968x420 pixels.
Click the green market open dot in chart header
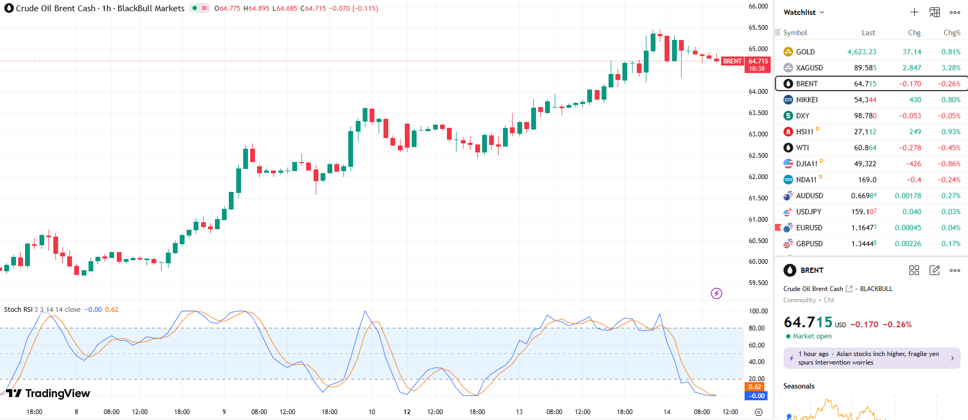pyautogui.click(x=195, y=8)
